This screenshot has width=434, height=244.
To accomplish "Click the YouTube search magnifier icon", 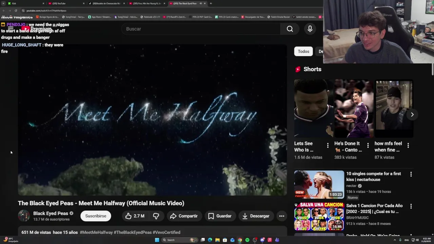I will coord(290,29).
